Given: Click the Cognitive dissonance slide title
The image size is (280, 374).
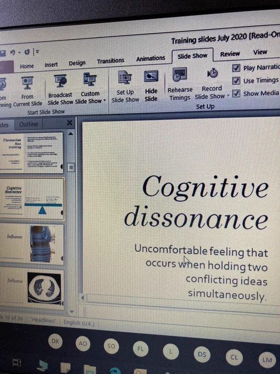Looking at the screenshot, I should (x=197, y=203).
